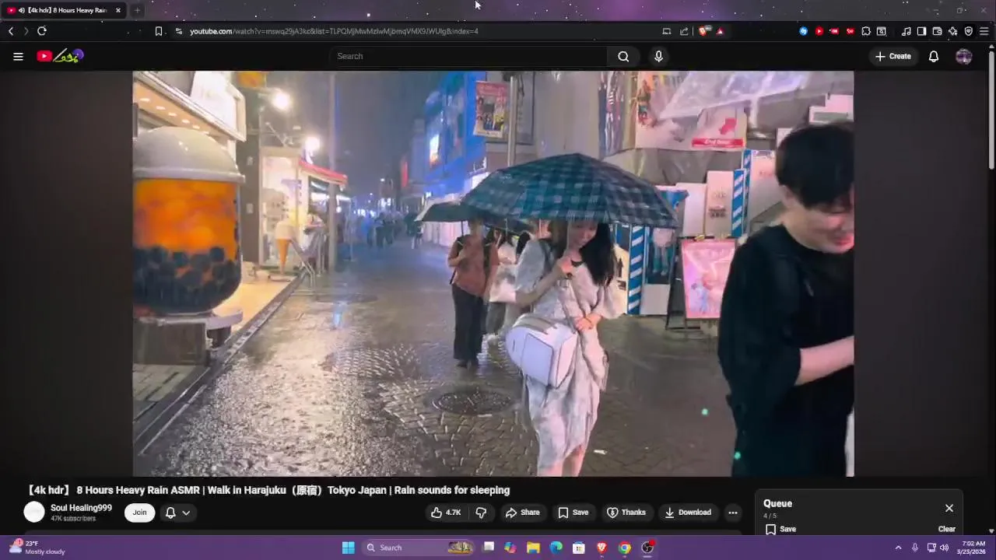
Task: Click the Join channel button
Action: (x=139, y=513)
